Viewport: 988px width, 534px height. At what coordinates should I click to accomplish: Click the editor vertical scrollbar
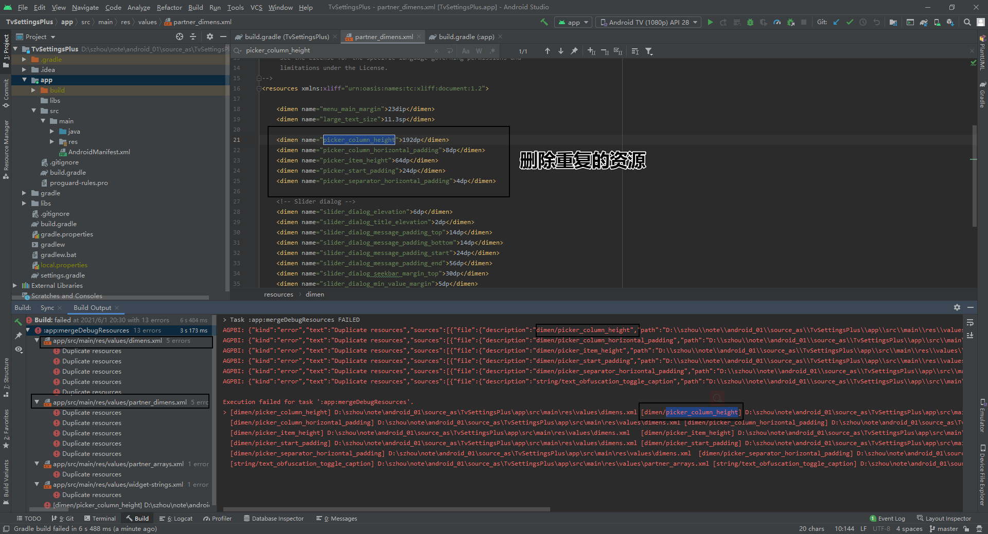pyautogui.click(x=974, y=176)
